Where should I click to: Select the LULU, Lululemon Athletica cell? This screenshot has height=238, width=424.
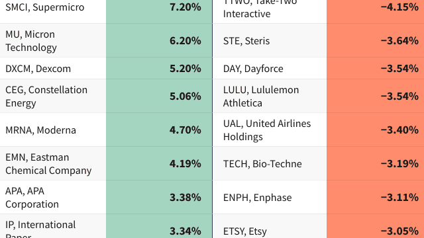pos(270,96)
